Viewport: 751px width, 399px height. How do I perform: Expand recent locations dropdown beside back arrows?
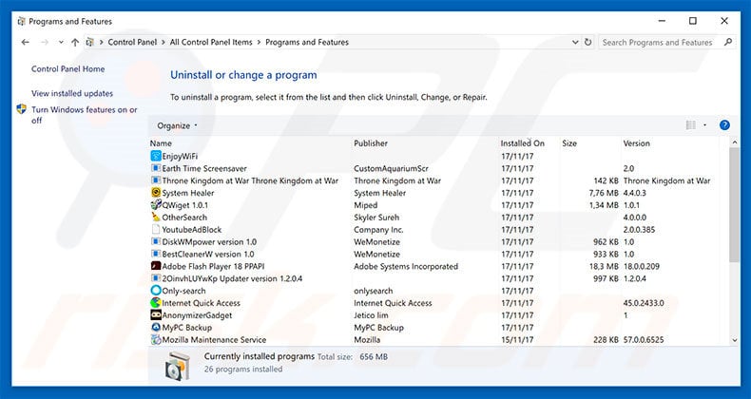60,43
